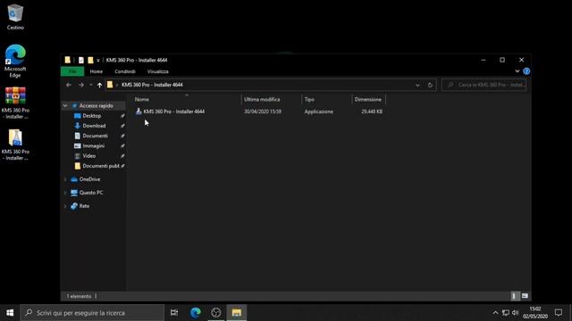
Task: Switch to large icons view layout
Action: (525, 296)
